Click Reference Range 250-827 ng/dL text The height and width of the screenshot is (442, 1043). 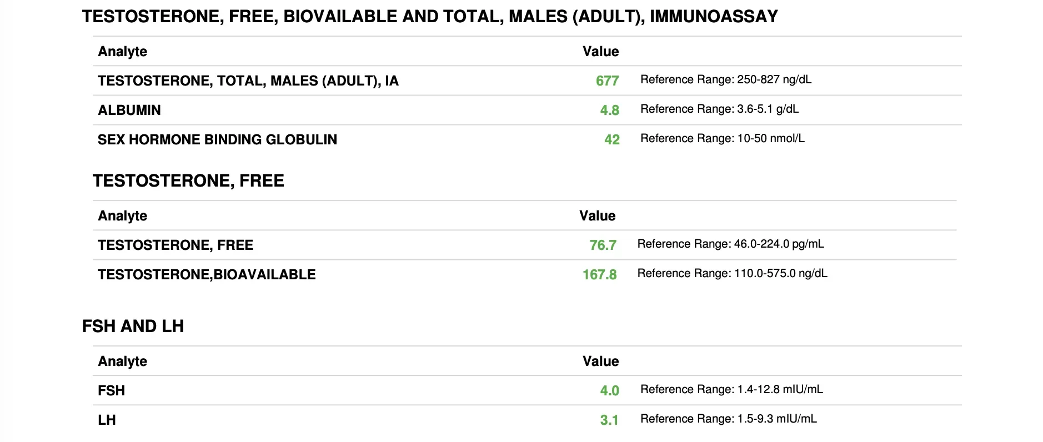[x=726, y=79]
